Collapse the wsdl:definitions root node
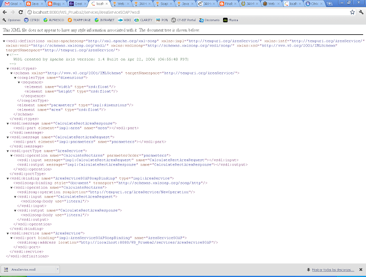Image resolution: width=366 pixels, height=277 pixels. click(4, 41)
